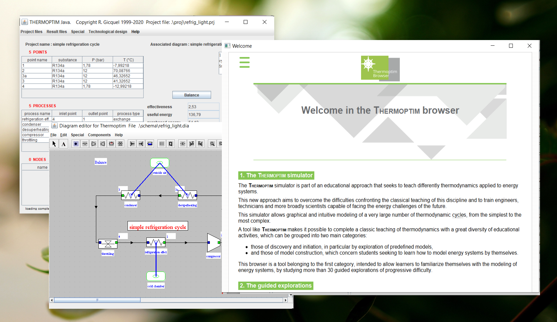Open hamburger menu in Thermoptim Browser
557x322 pixels.
[245, 62]
